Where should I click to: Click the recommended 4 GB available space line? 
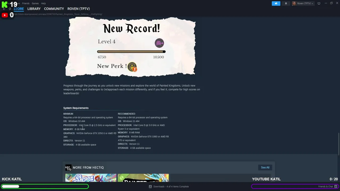134,148
